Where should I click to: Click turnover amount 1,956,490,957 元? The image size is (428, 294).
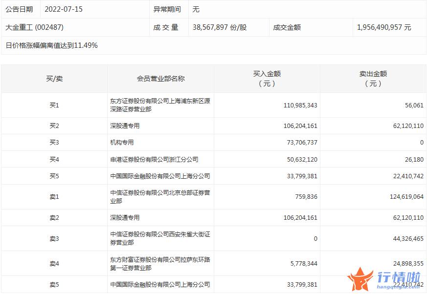(384, 27)
